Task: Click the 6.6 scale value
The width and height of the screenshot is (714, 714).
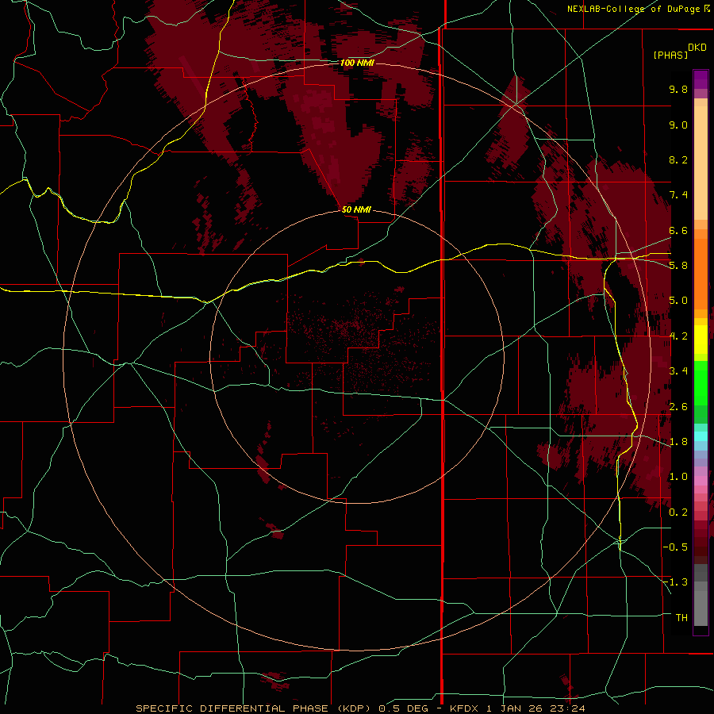Action: [678, 230]
